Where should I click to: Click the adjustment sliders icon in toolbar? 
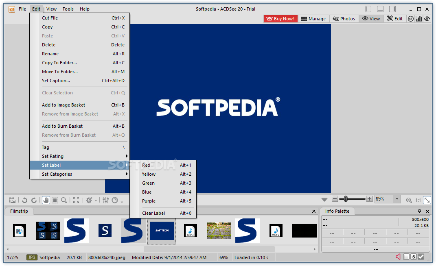(106, 200)
